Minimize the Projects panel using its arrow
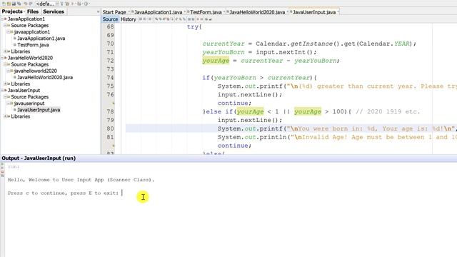Image resolution: width=457 pixels, height=257 pixels. (x=98, y=11)
